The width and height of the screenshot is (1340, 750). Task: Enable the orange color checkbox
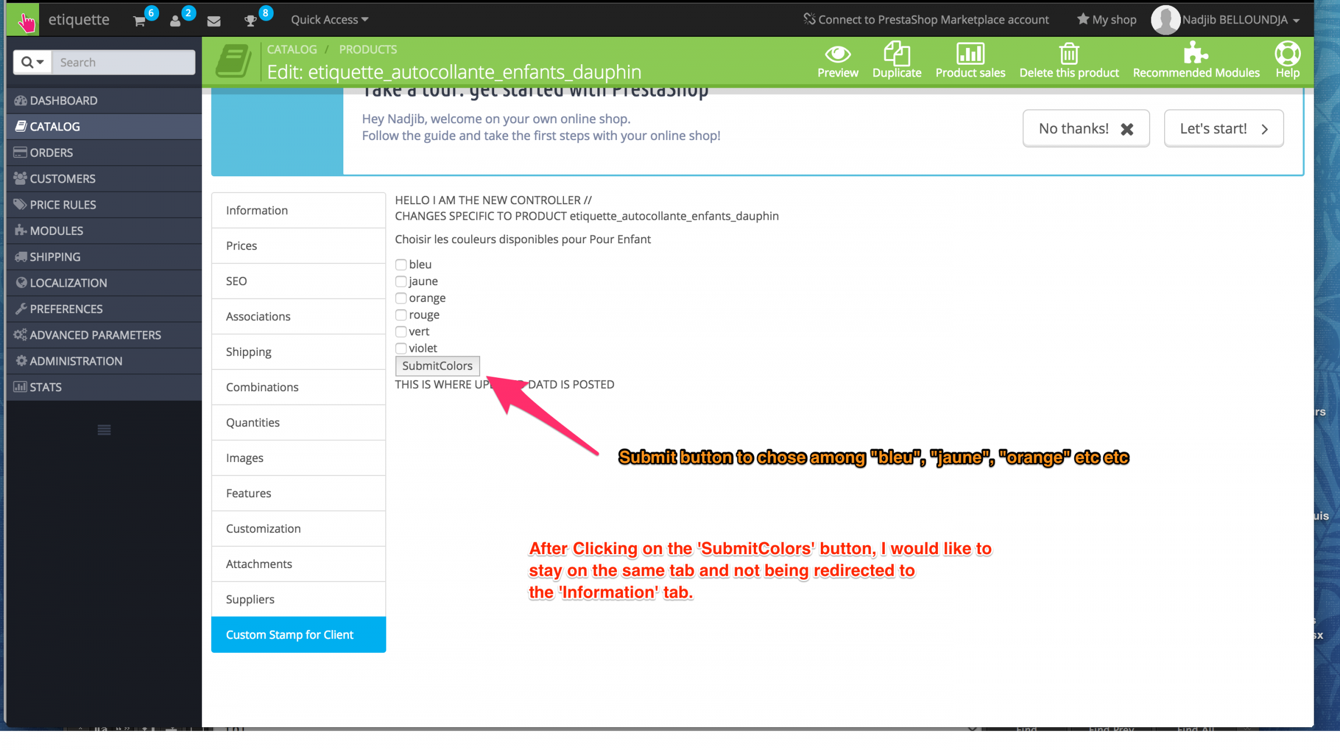click(401, 298)
